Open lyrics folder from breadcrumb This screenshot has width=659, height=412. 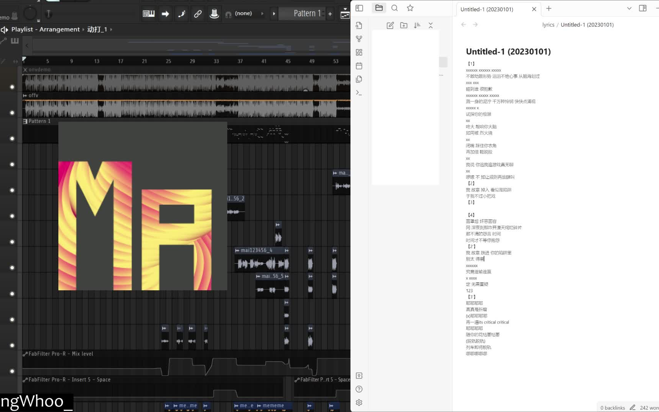tap(548, 25)
